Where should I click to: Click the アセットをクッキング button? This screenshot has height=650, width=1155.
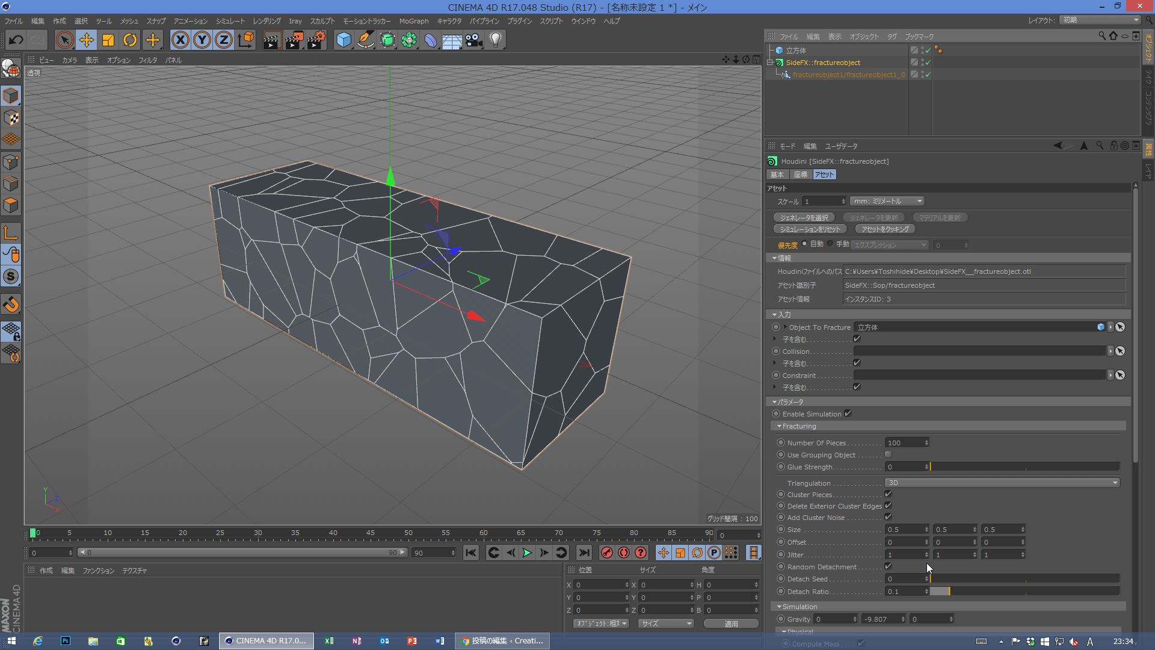coord(885,229)
